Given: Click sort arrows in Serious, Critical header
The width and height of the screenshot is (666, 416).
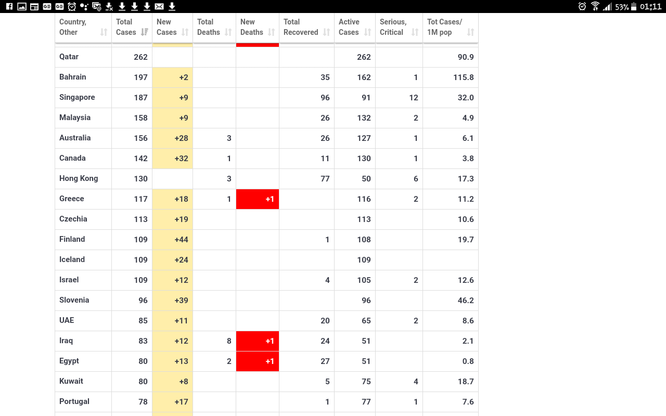Looking at the screenshot, I should 415,32.
